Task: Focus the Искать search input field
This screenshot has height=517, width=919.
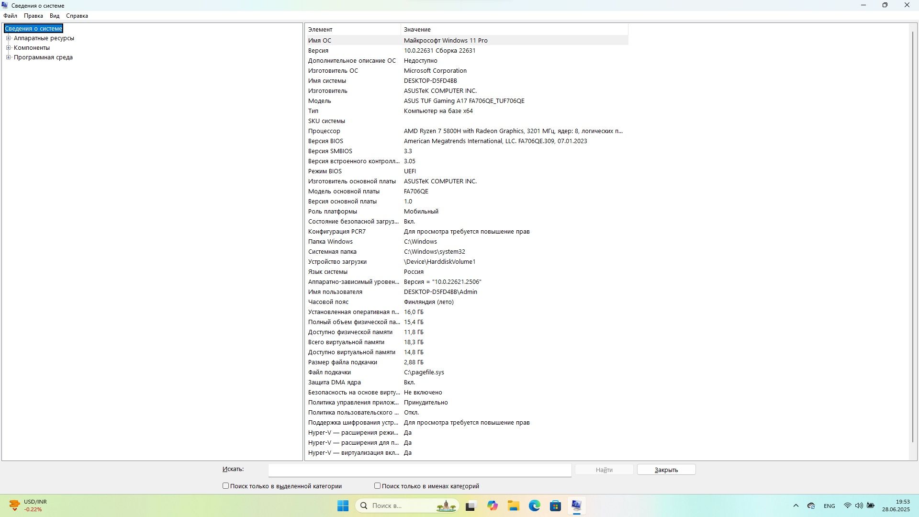Action: (x=420, y=470)
